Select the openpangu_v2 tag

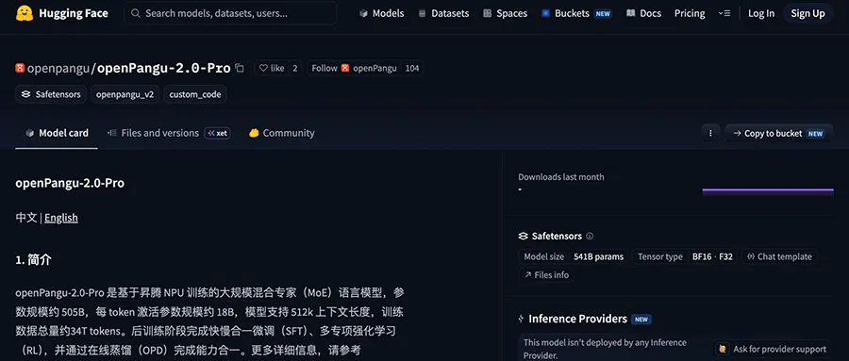pos(125,94)
